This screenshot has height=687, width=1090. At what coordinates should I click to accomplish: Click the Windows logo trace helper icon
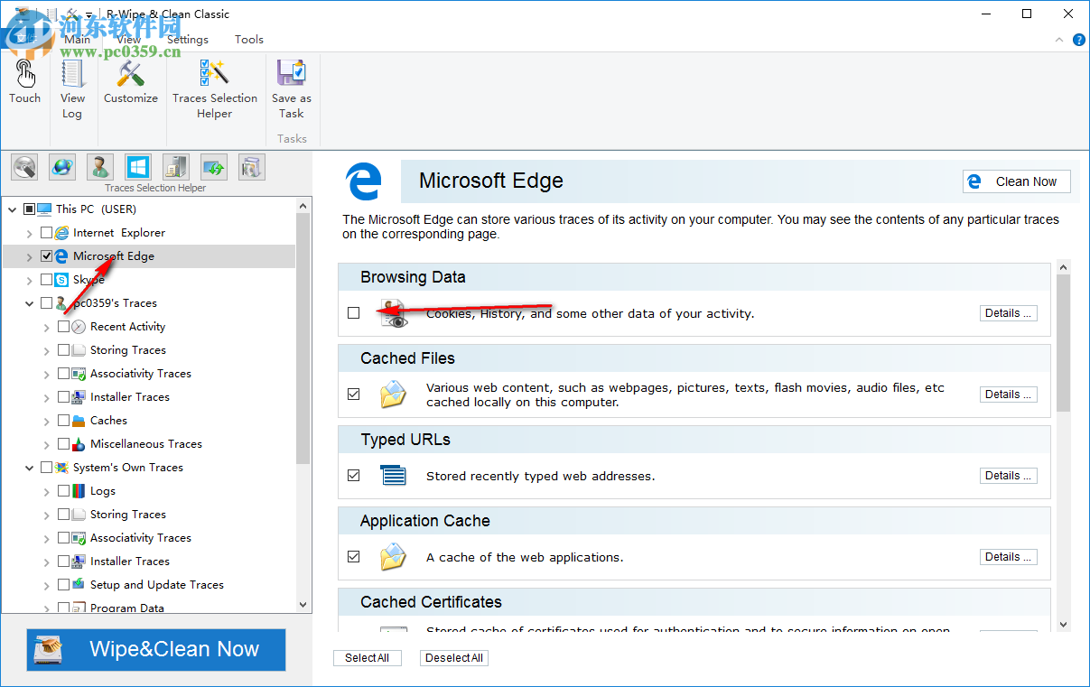[x=137, y=167]
